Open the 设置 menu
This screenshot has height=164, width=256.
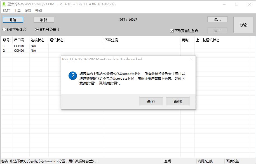pos(28,10)
